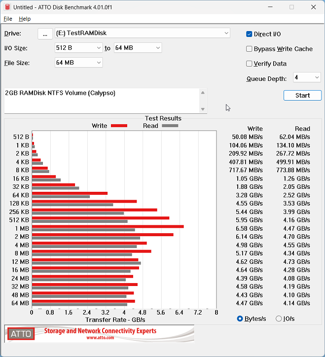This screenshot has width=325, height=357.
Task: Open the Drive dropdown showing TestRAMDisk
Action: [143, 33]
